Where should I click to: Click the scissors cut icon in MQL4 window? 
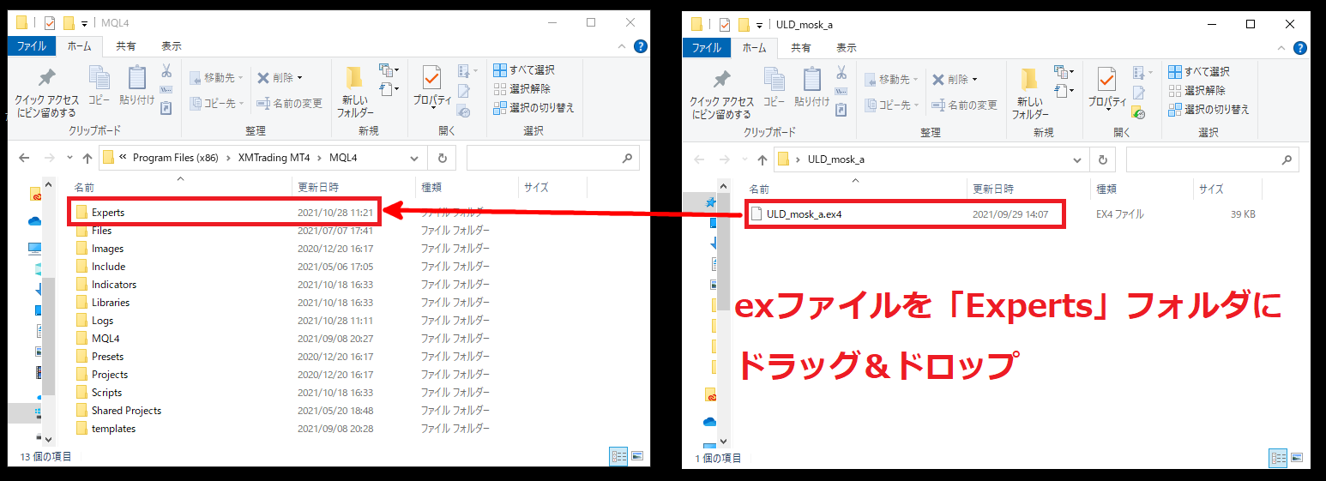click(x=166, y=70)
